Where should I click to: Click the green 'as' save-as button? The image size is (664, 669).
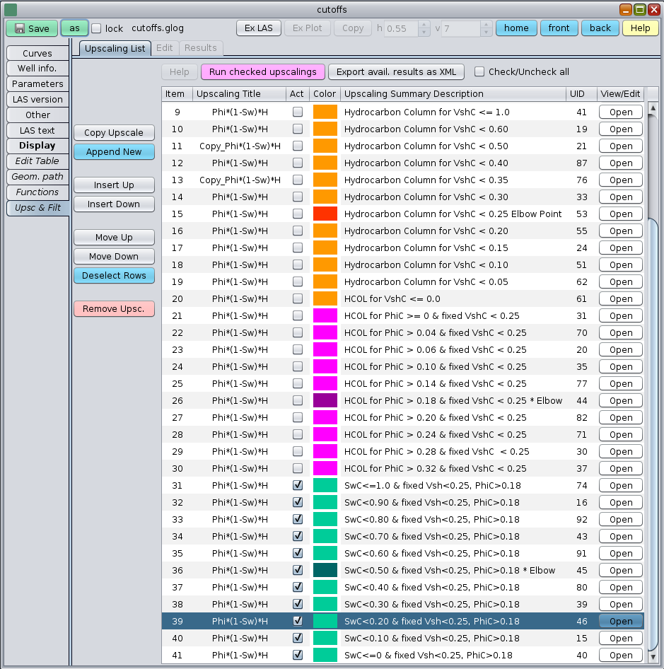(74, 28)
